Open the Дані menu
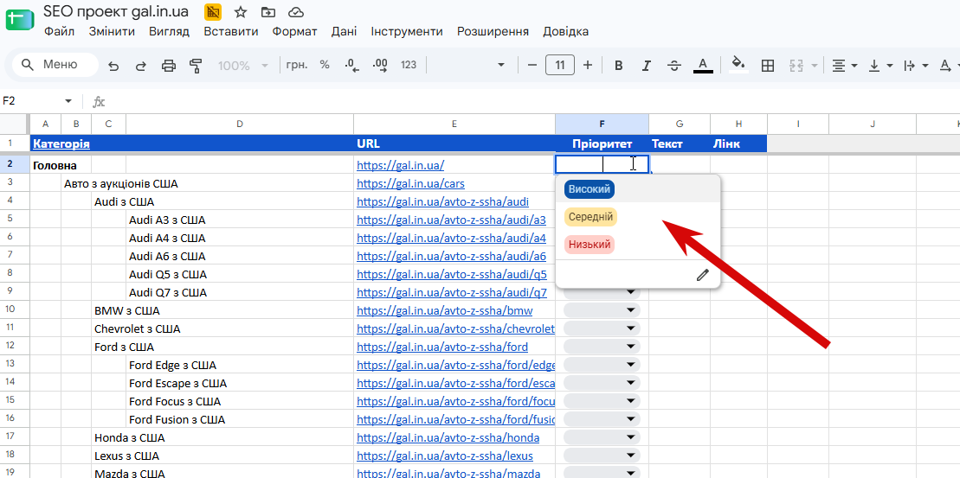This screenshot has height=478, width=960. point(344,31)
